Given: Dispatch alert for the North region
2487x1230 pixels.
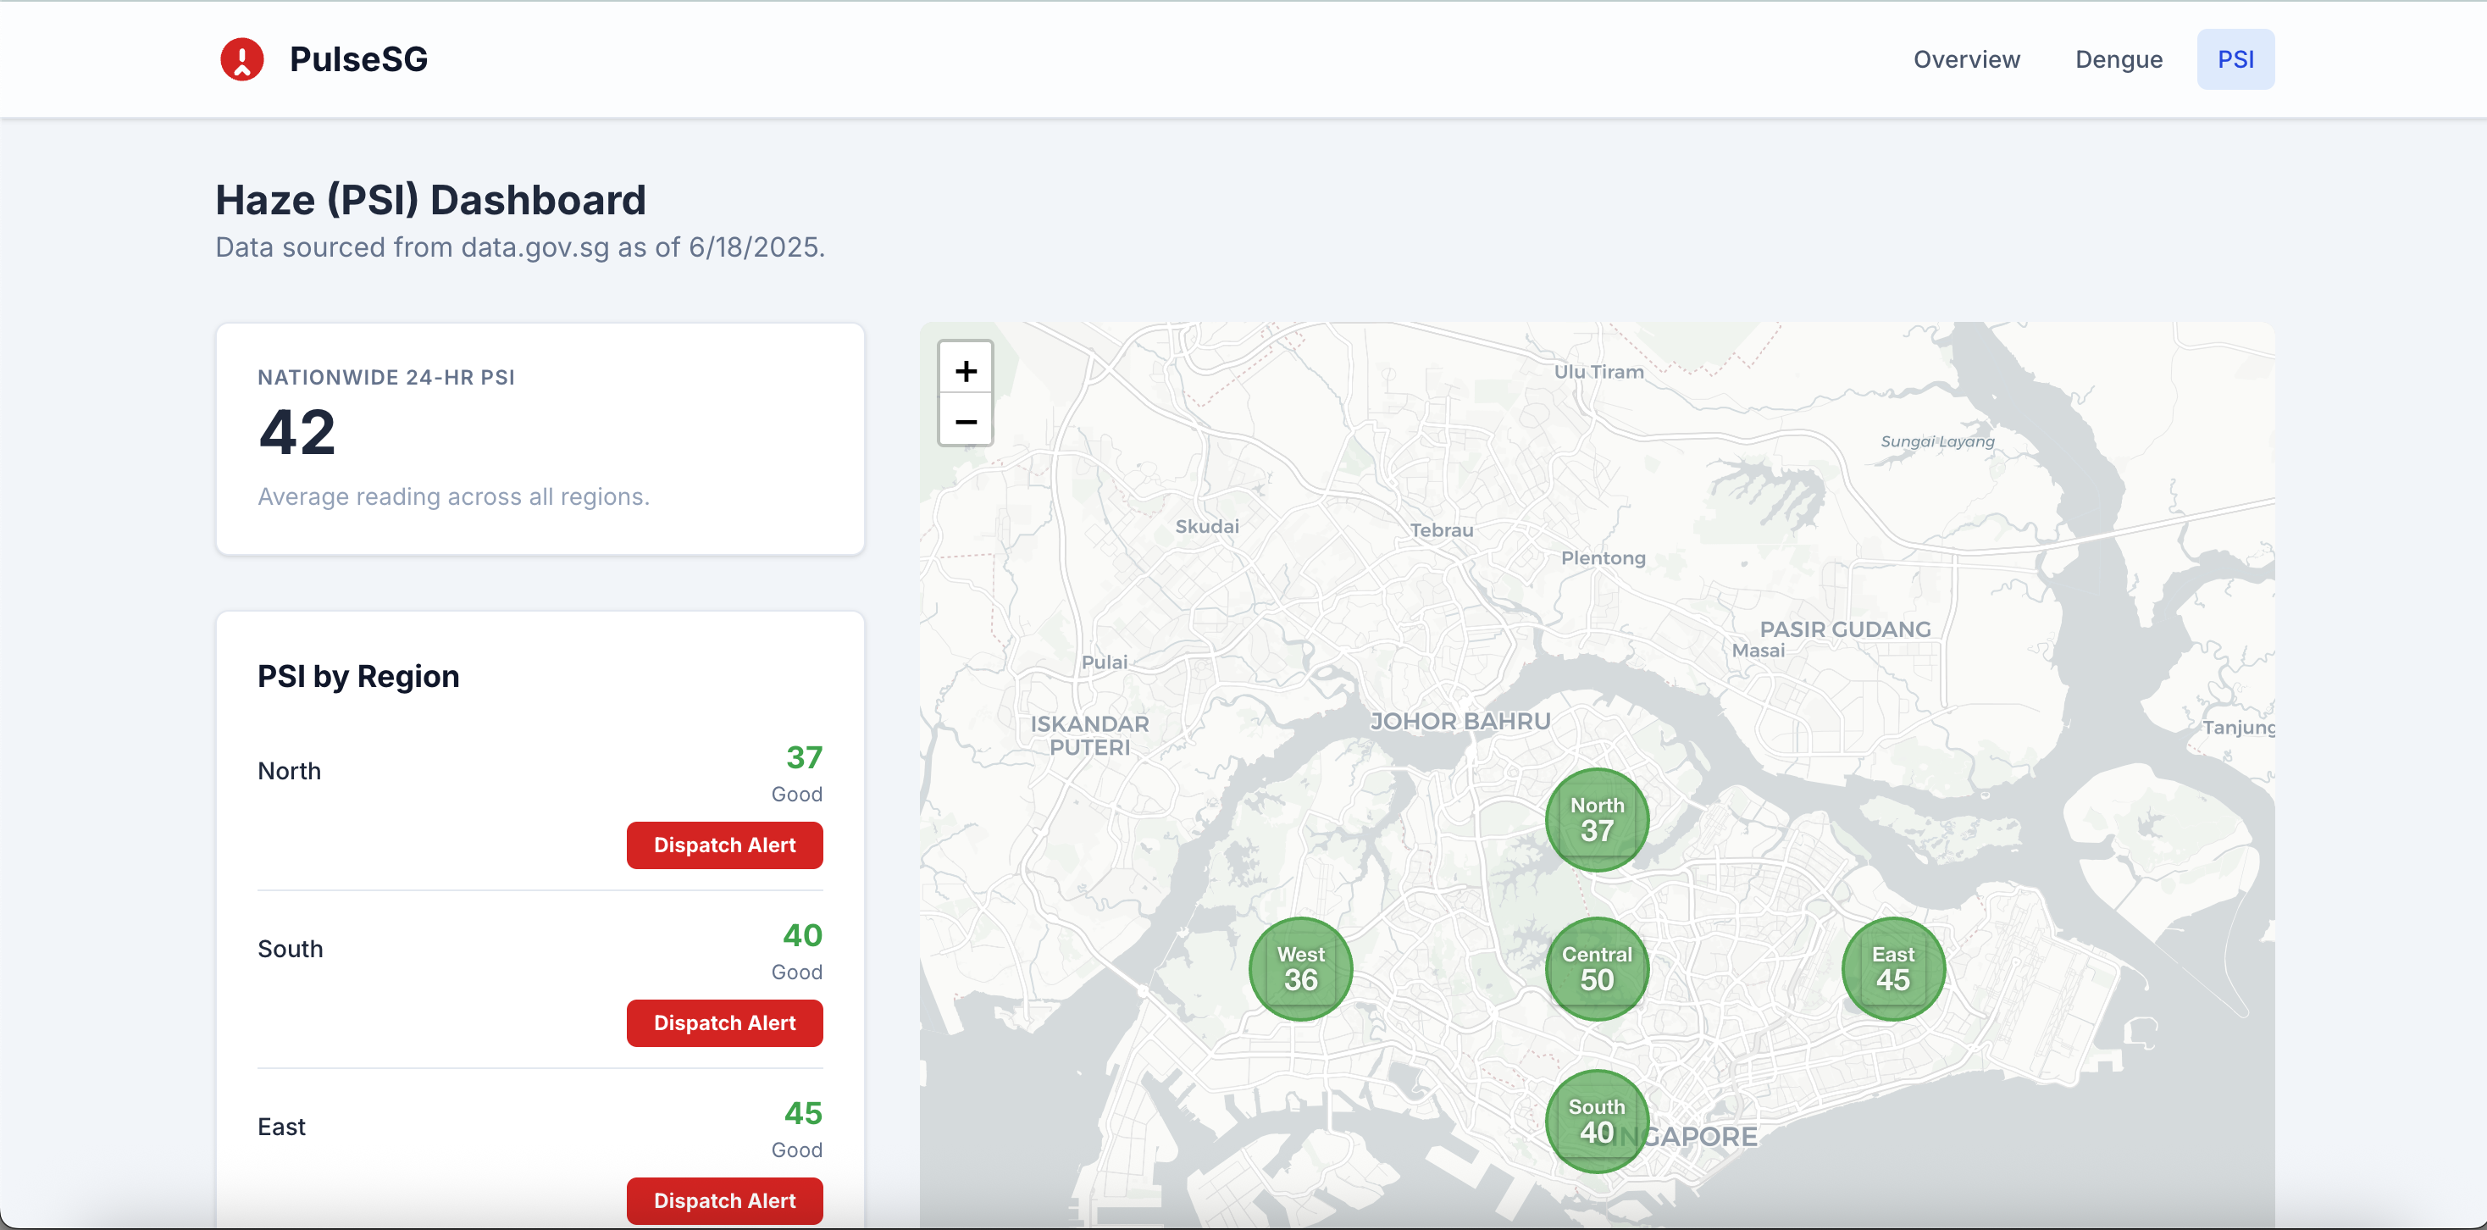Looking at the screenshot, I should pos(724,845).
